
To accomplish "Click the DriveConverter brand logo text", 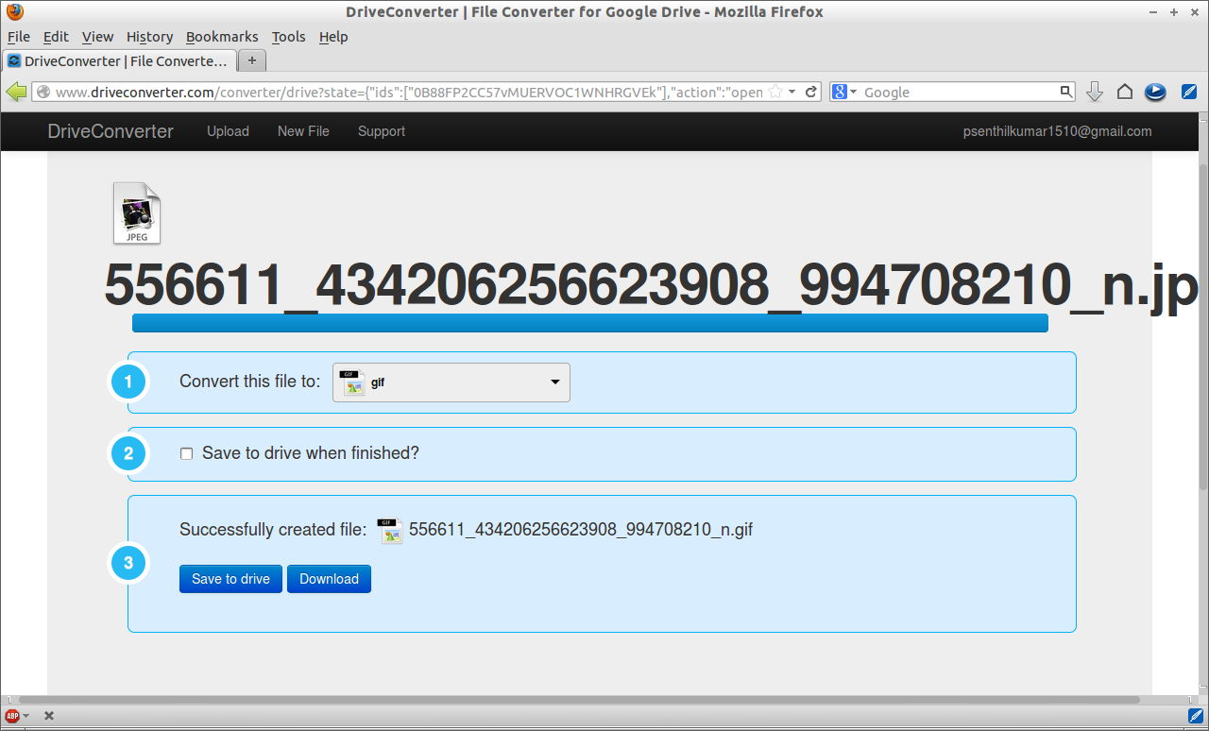I will pos(111,131).
